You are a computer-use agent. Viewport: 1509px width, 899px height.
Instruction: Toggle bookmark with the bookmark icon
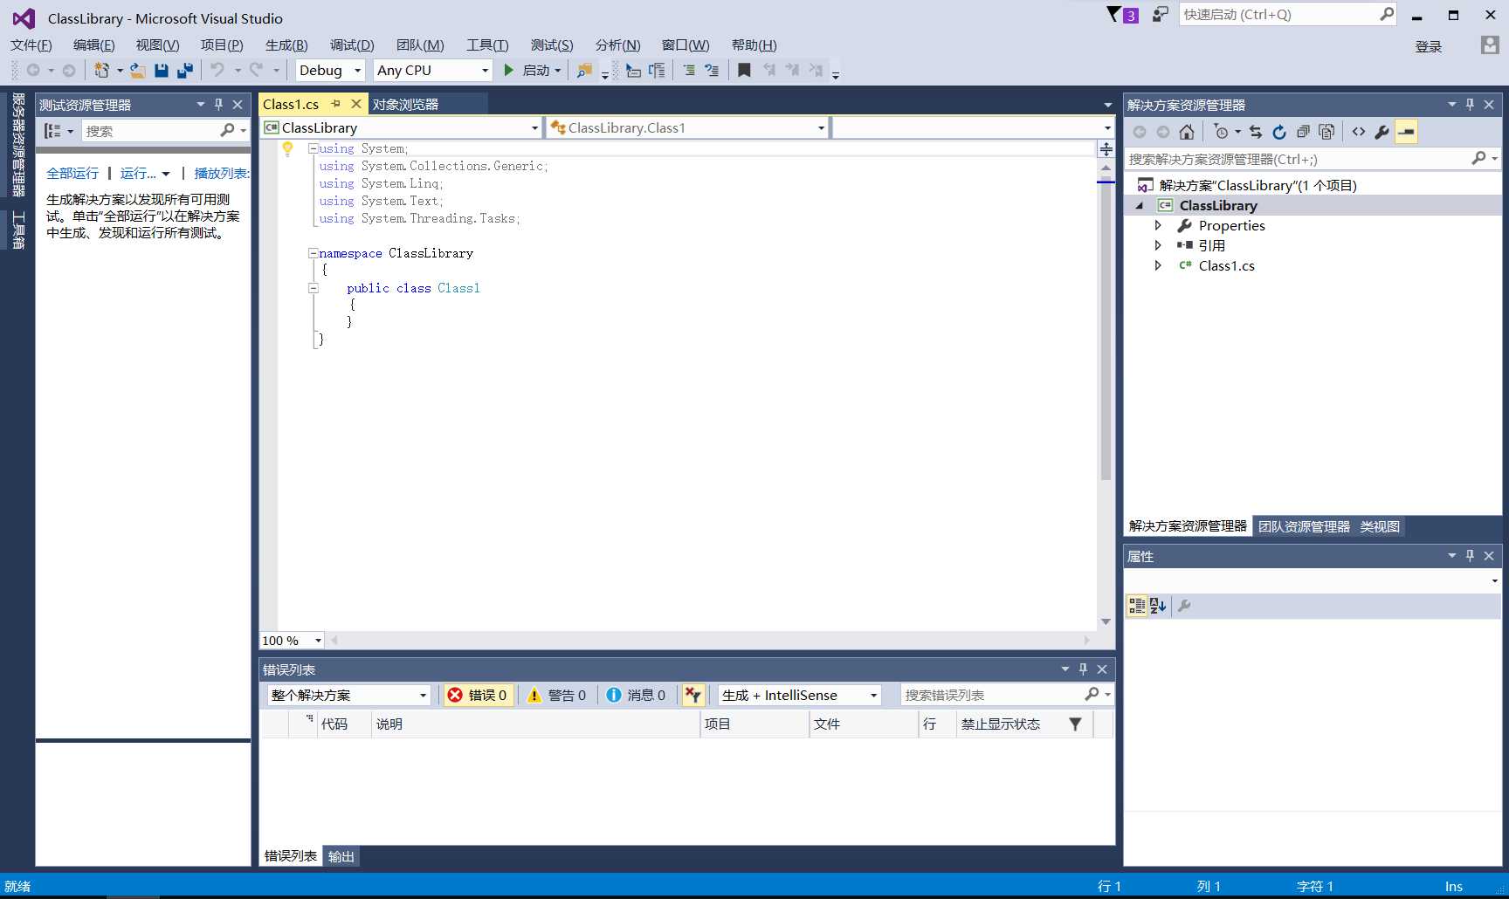point(744,70)
